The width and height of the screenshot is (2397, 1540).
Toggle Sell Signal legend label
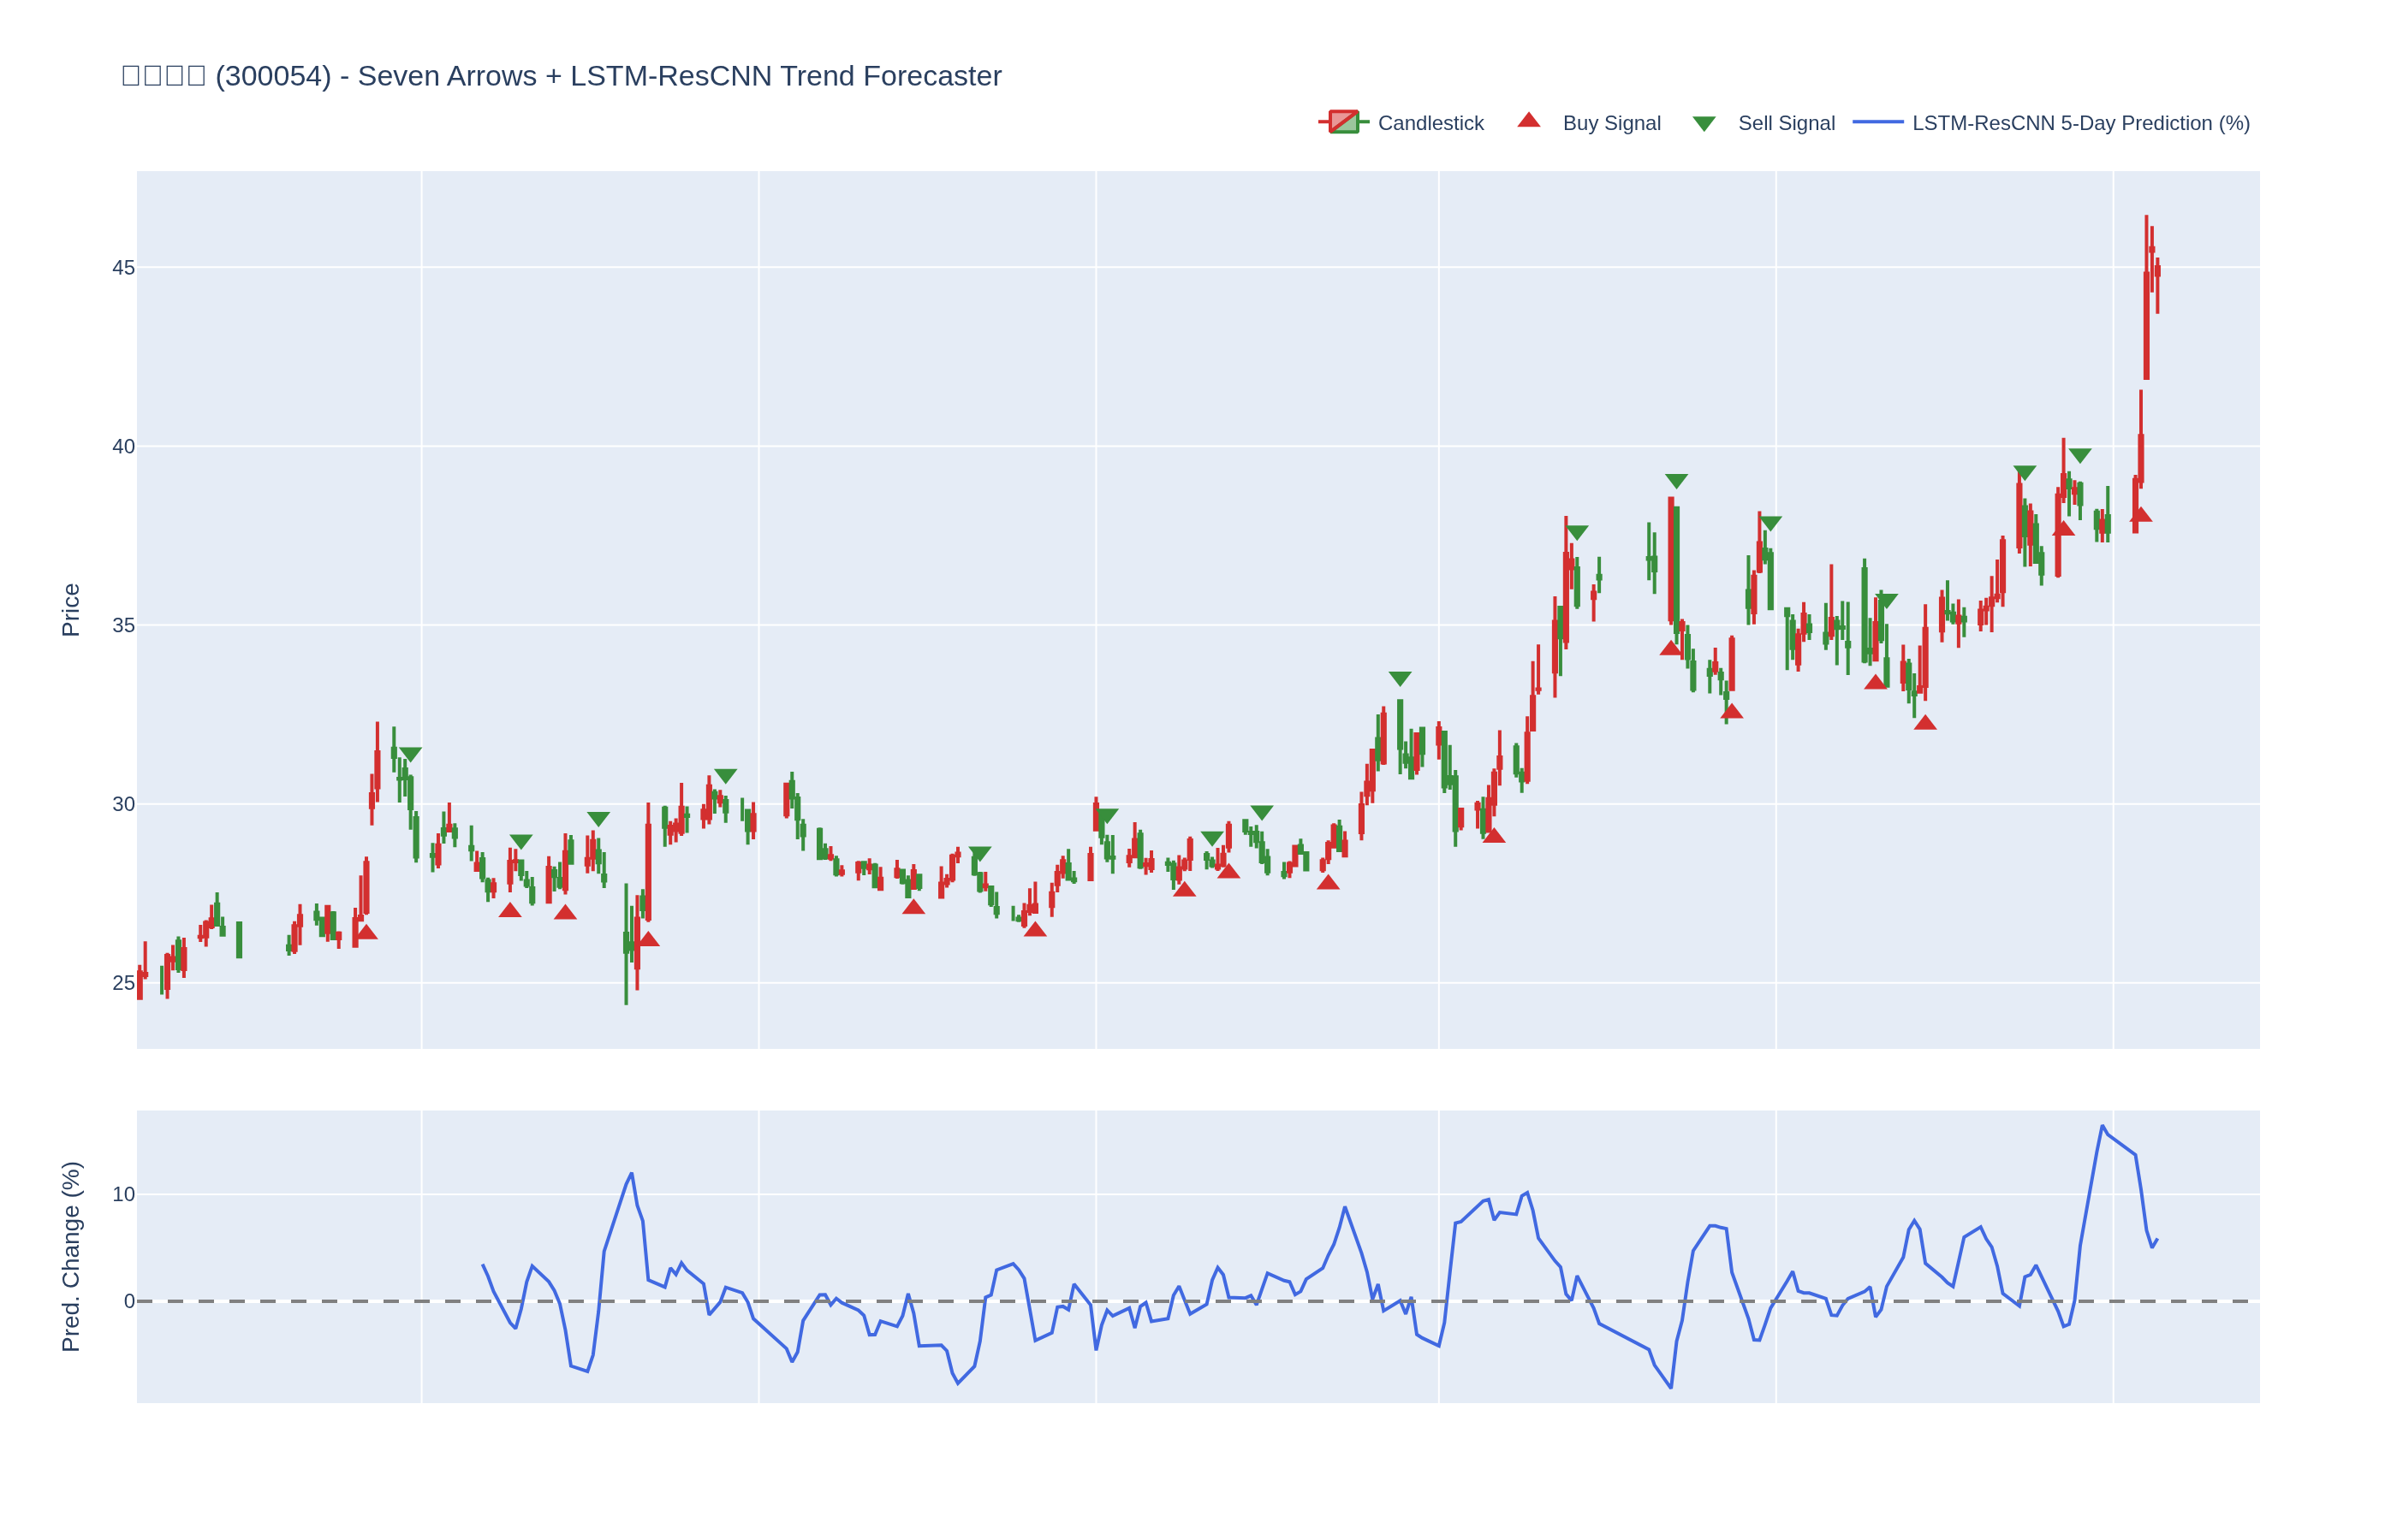coord(1786,123)
